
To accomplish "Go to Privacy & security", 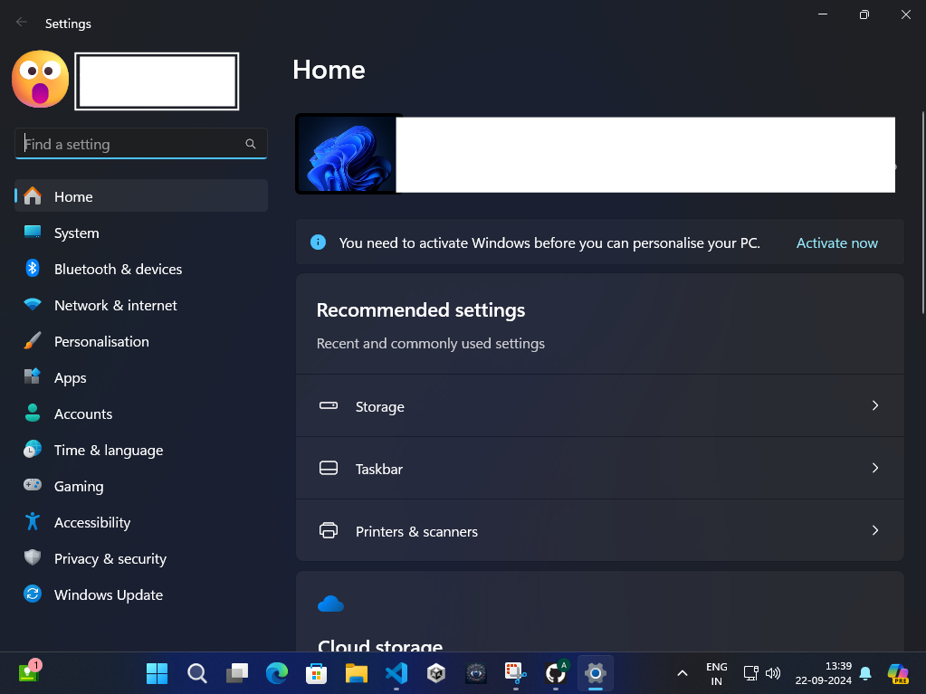I will pyautogui.click(x=140, y=558).
